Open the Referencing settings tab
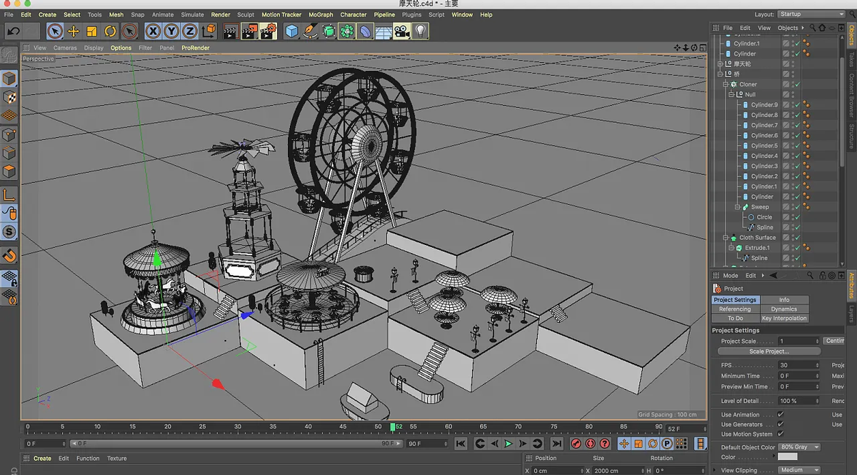The height and width of the screenshot is (475, 857). pos(735,309)
